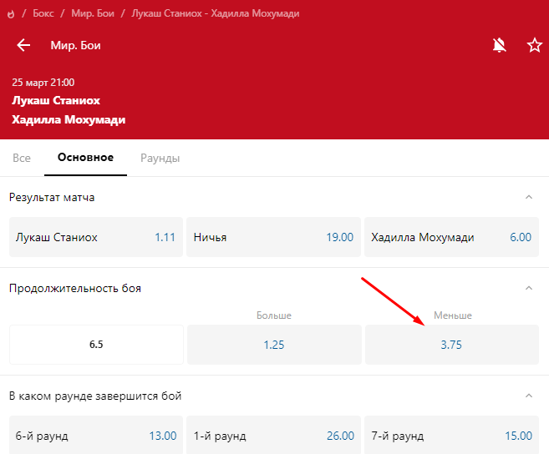Collapse В каком раунде завершится бой section
The image size is (549, 454).
coord(529,396)
